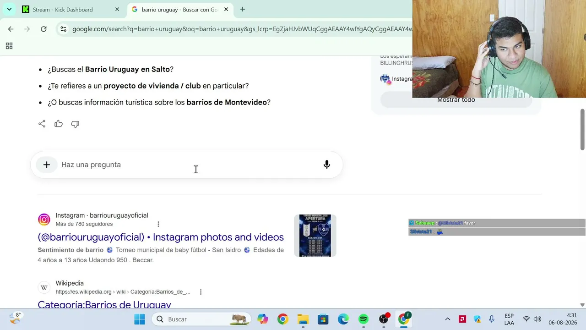Give the AI answer a thumbs down
This screenshot has height=330, width=586.
[x=75, y=124]
